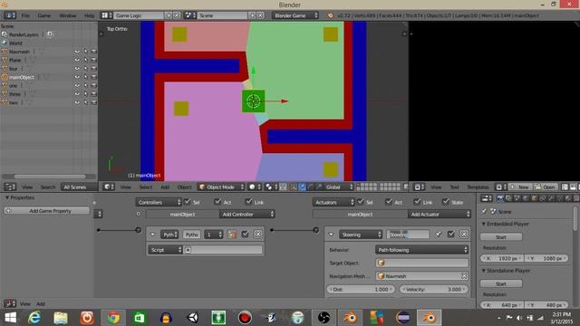Viewport: 580px width, 326px height.
Task: Open the Steering actuator type dropdown
Action: pyautogui.click(x=361, y=235)
